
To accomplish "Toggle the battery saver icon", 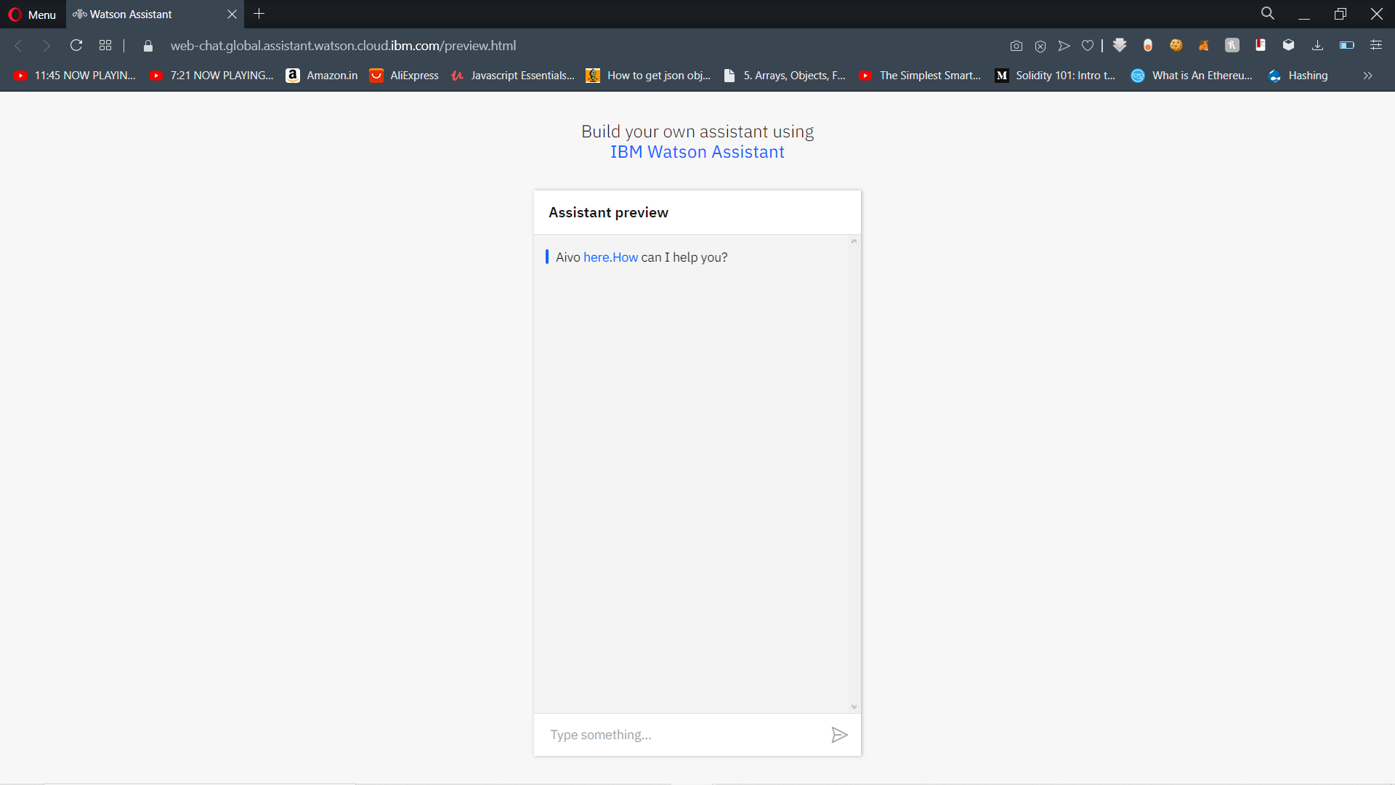I will [x=1346, y=46].
